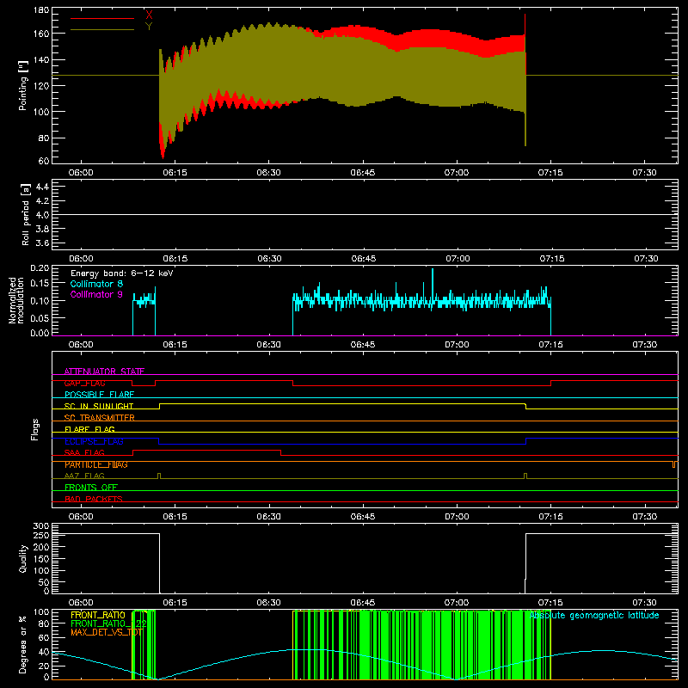
Task: Click the BAD_PACKETS flag label
Action: [94, 499]
